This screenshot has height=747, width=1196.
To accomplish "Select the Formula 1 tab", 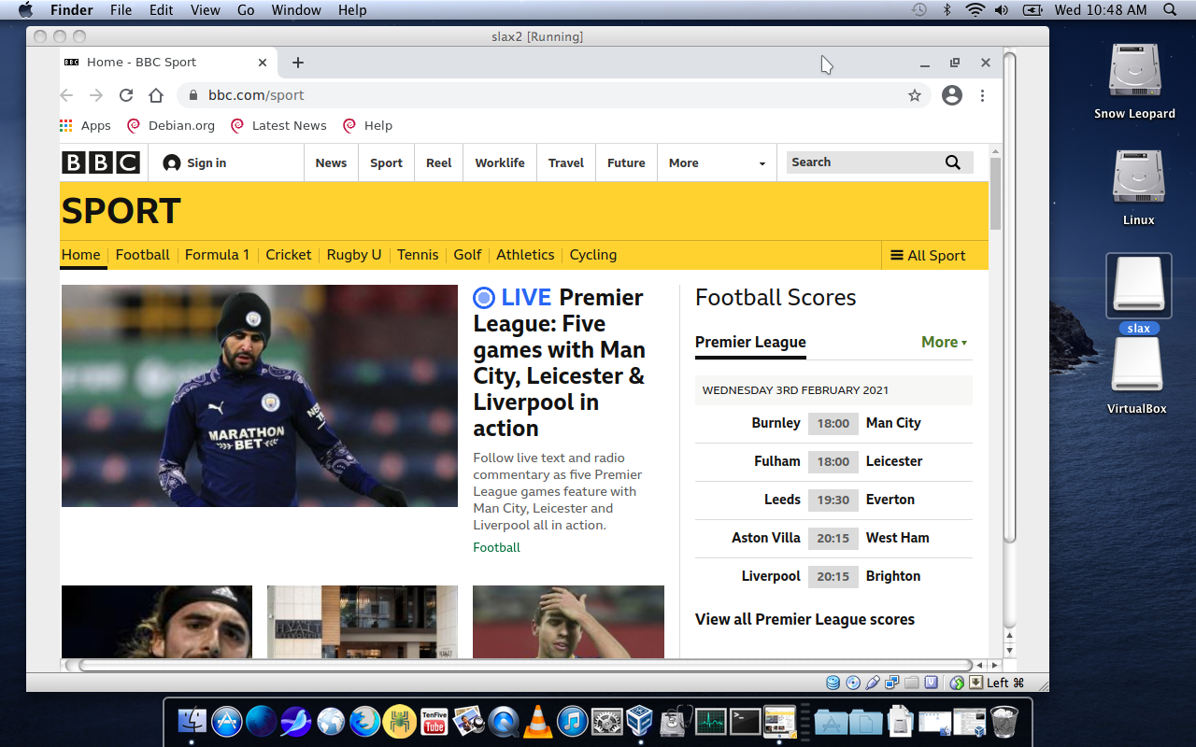I will (x=217, y=255).
